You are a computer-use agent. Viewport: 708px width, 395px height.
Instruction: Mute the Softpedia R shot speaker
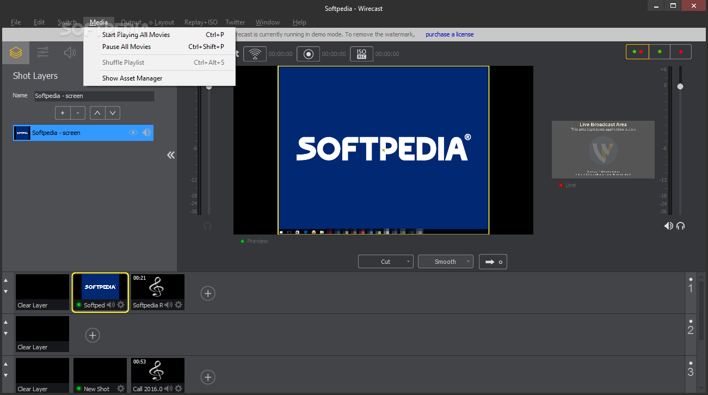(x=168, y=305)
